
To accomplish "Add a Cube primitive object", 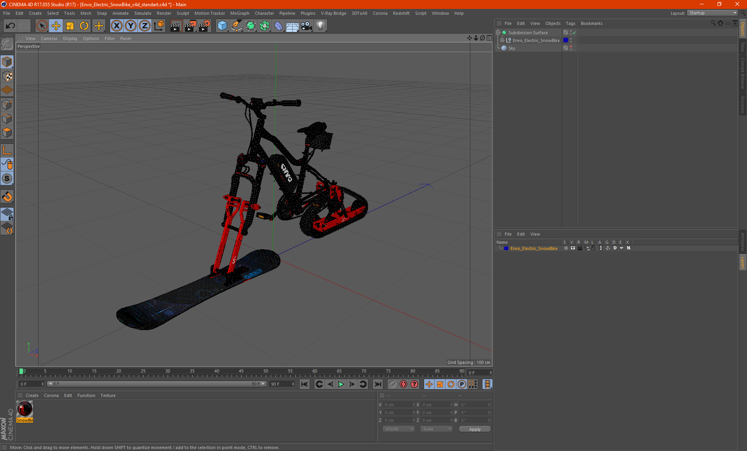I will click(x=222, y=26).
